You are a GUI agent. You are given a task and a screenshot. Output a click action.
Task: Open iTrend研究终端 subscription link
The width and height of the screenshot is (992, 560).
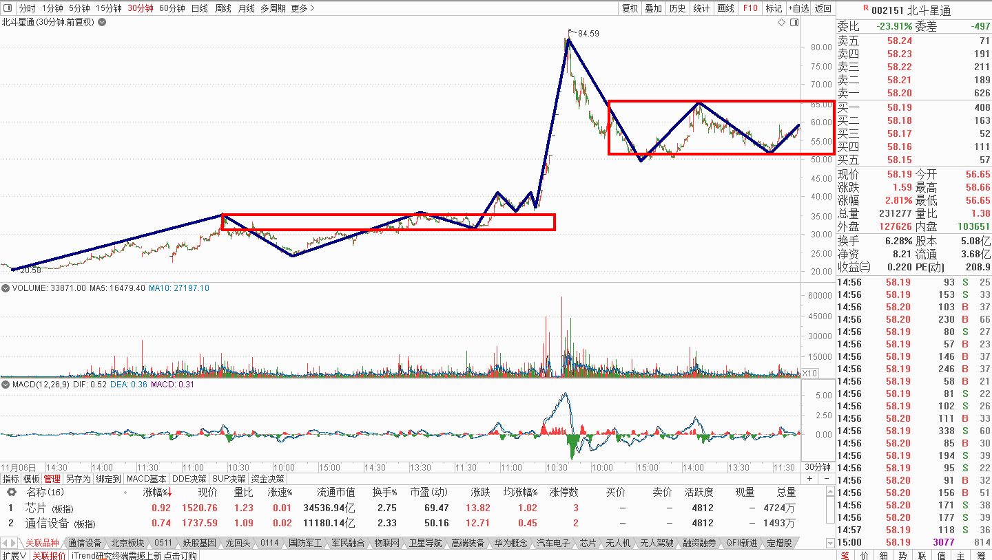[134, 555]
